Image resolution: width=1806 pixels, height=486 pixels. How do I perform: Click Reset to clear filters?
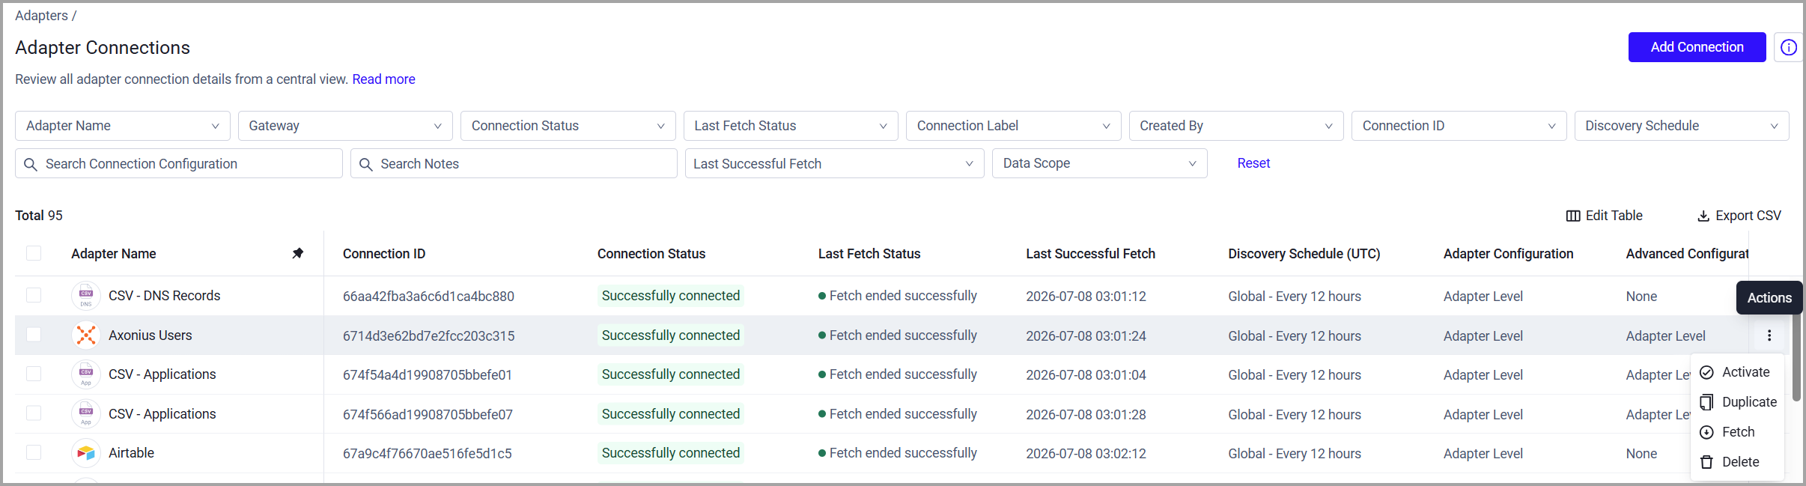tap(1253, 163)
